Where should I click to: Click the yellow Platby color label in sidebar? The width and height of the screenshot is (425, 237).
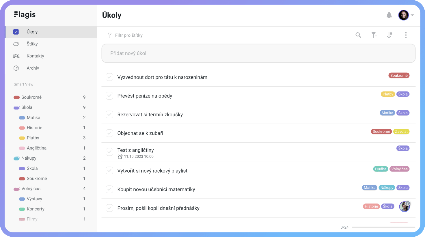(22, 138)
